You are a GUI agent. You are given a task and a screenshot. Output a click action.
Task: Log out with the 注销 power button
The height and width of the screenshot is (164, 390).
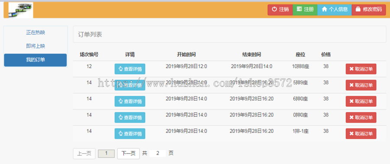tap(280, 10)
